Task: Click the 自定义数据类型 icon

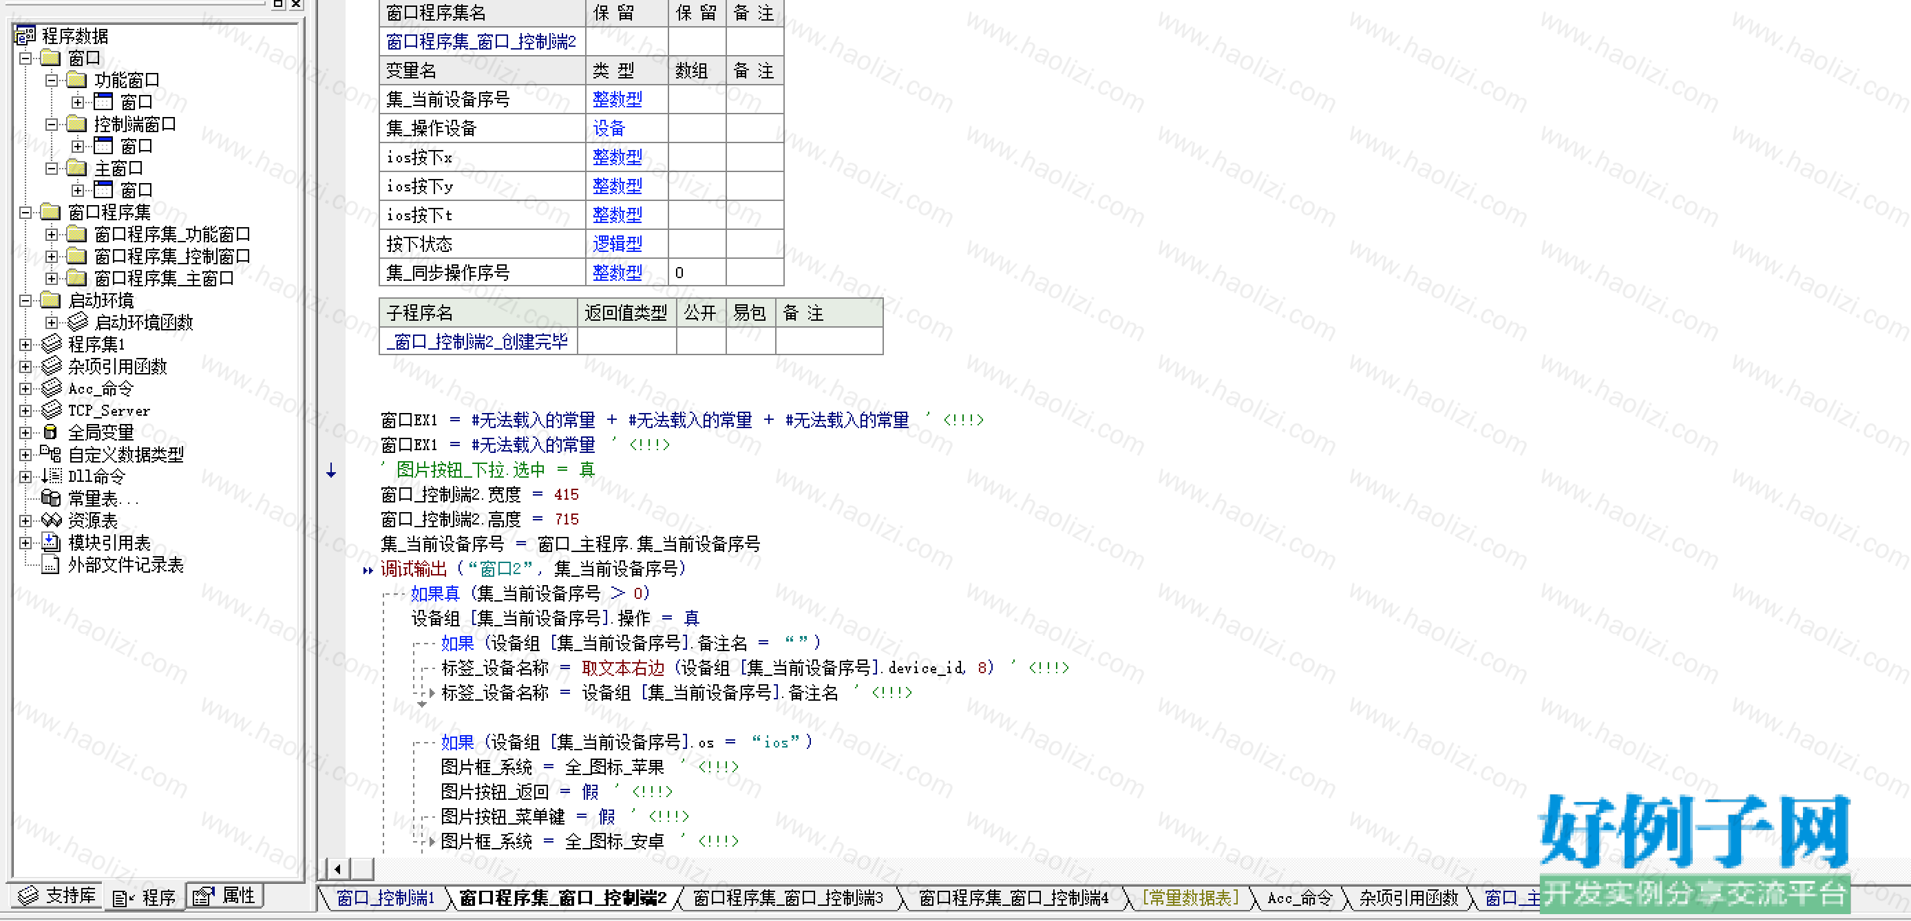Action: pyautogui.click(x=50, y=454)
